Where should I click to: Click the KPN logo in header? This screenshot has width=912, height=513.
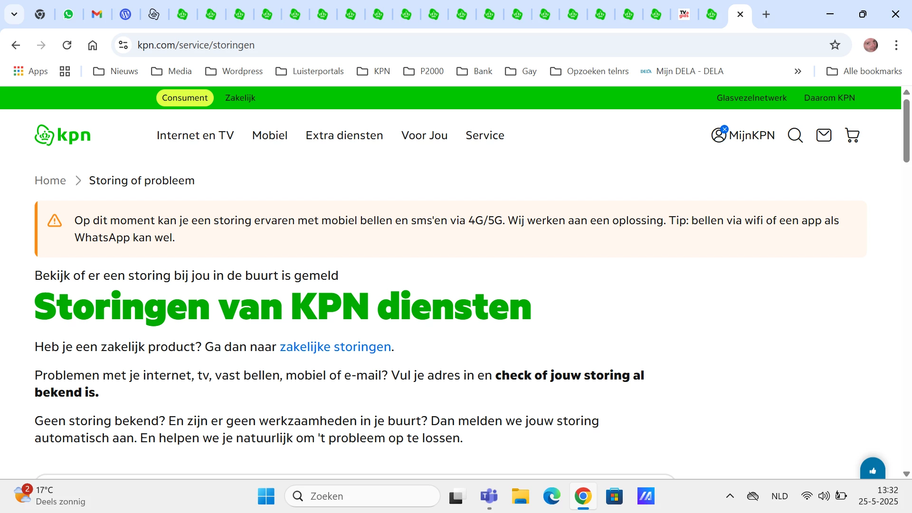tap(63, 135)
